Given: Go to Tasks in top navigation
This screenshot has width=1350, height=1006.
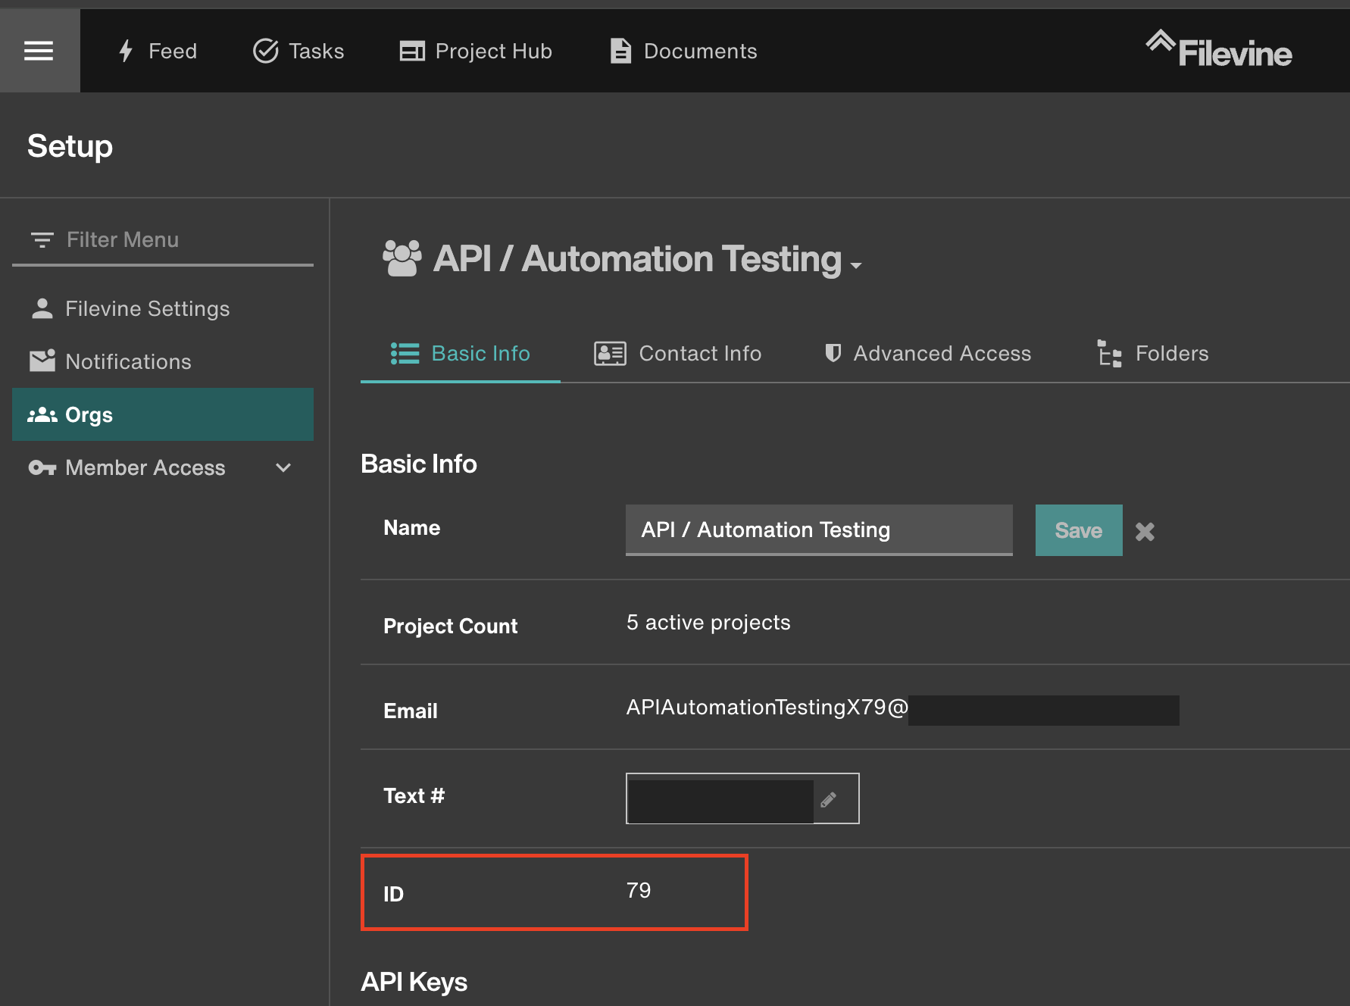Looking at the screenshot, I should click(x=298, y=51).
